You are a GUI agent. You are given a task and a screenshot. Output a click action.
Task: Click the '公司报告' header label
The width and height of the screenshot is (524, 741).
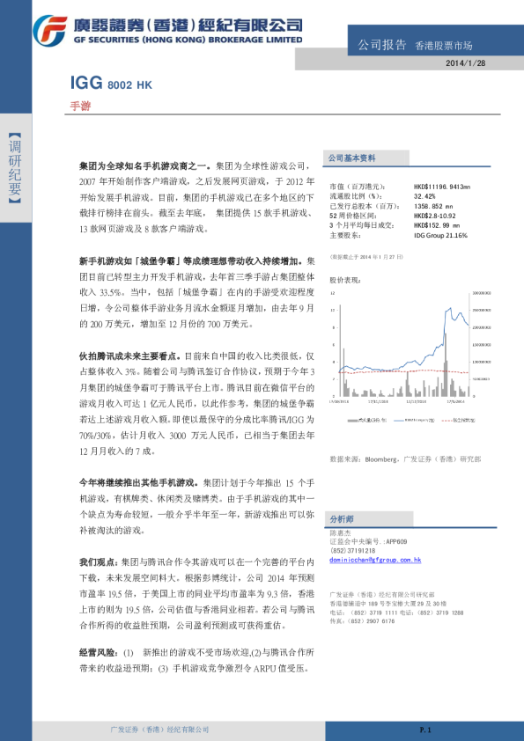click(x=381, y=45)
